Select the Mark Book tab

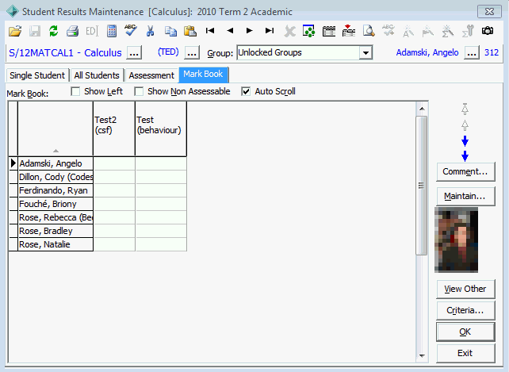tap(203, 75)
